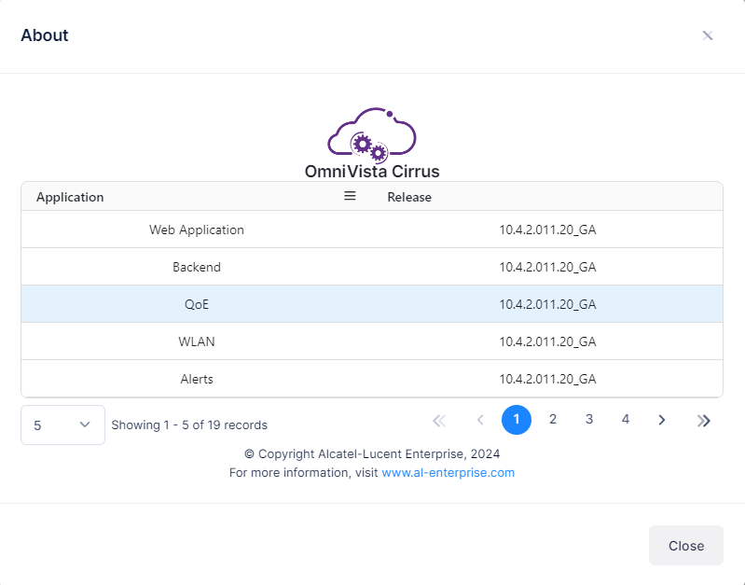745x585 pixels.
Task: Click the OmniVista Cirrus cloud logo
Action: tap(372, 135)
